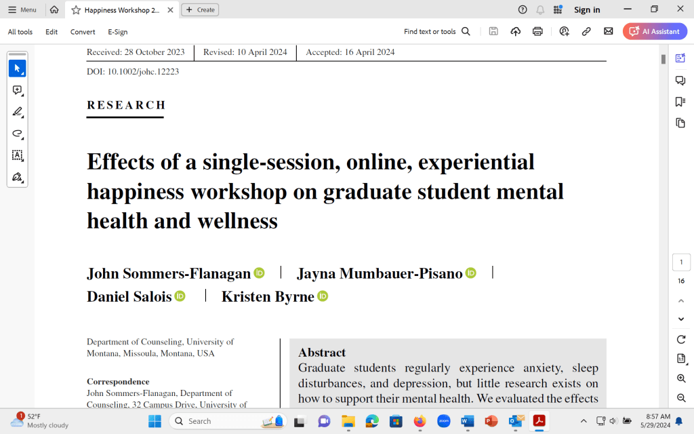Screen dimensions: 694x434
Task: Open the Bookmarks panel in right sidebar
Action: pos(680,102)
